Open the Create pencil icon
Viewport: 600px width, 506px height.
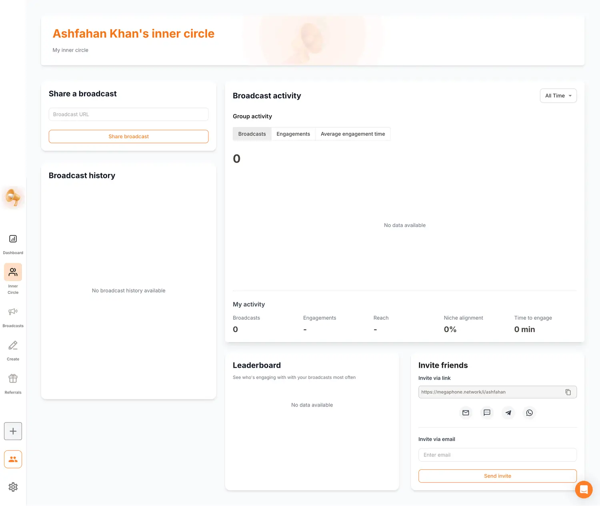tap(13, 345)
